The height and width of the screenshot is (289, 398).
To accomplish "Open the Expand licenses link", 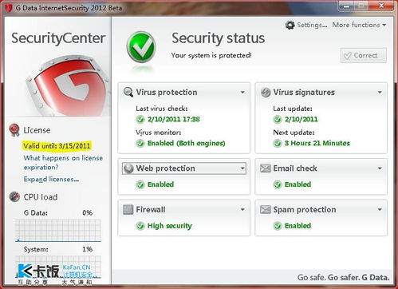I will [51, 180].
